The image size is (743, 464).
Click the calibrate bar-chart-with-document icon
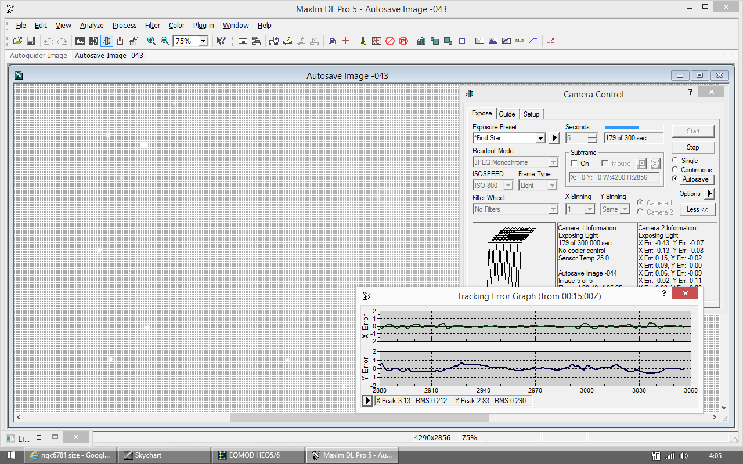(x=274, y=41)
